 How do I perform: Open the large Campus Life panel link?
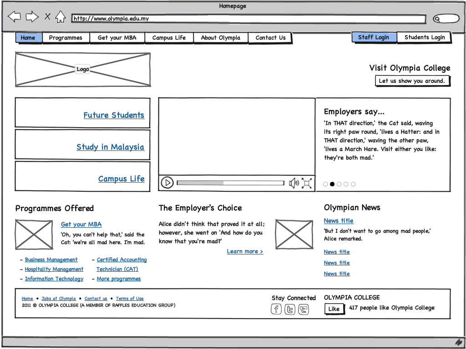tap(121, 179)
